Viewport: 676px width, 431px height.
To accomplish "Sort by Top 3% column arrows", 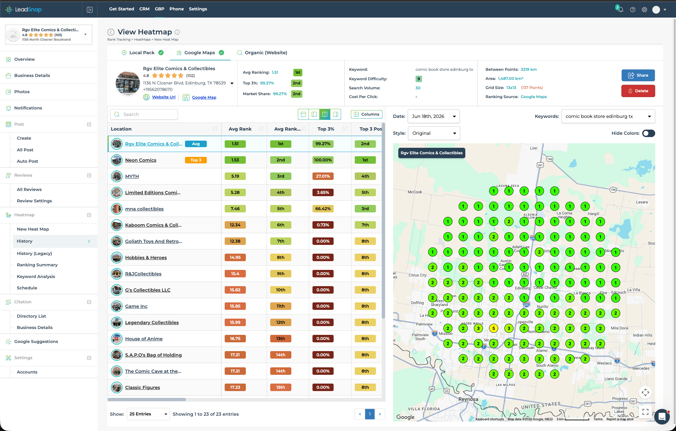I will pos(345,129).
